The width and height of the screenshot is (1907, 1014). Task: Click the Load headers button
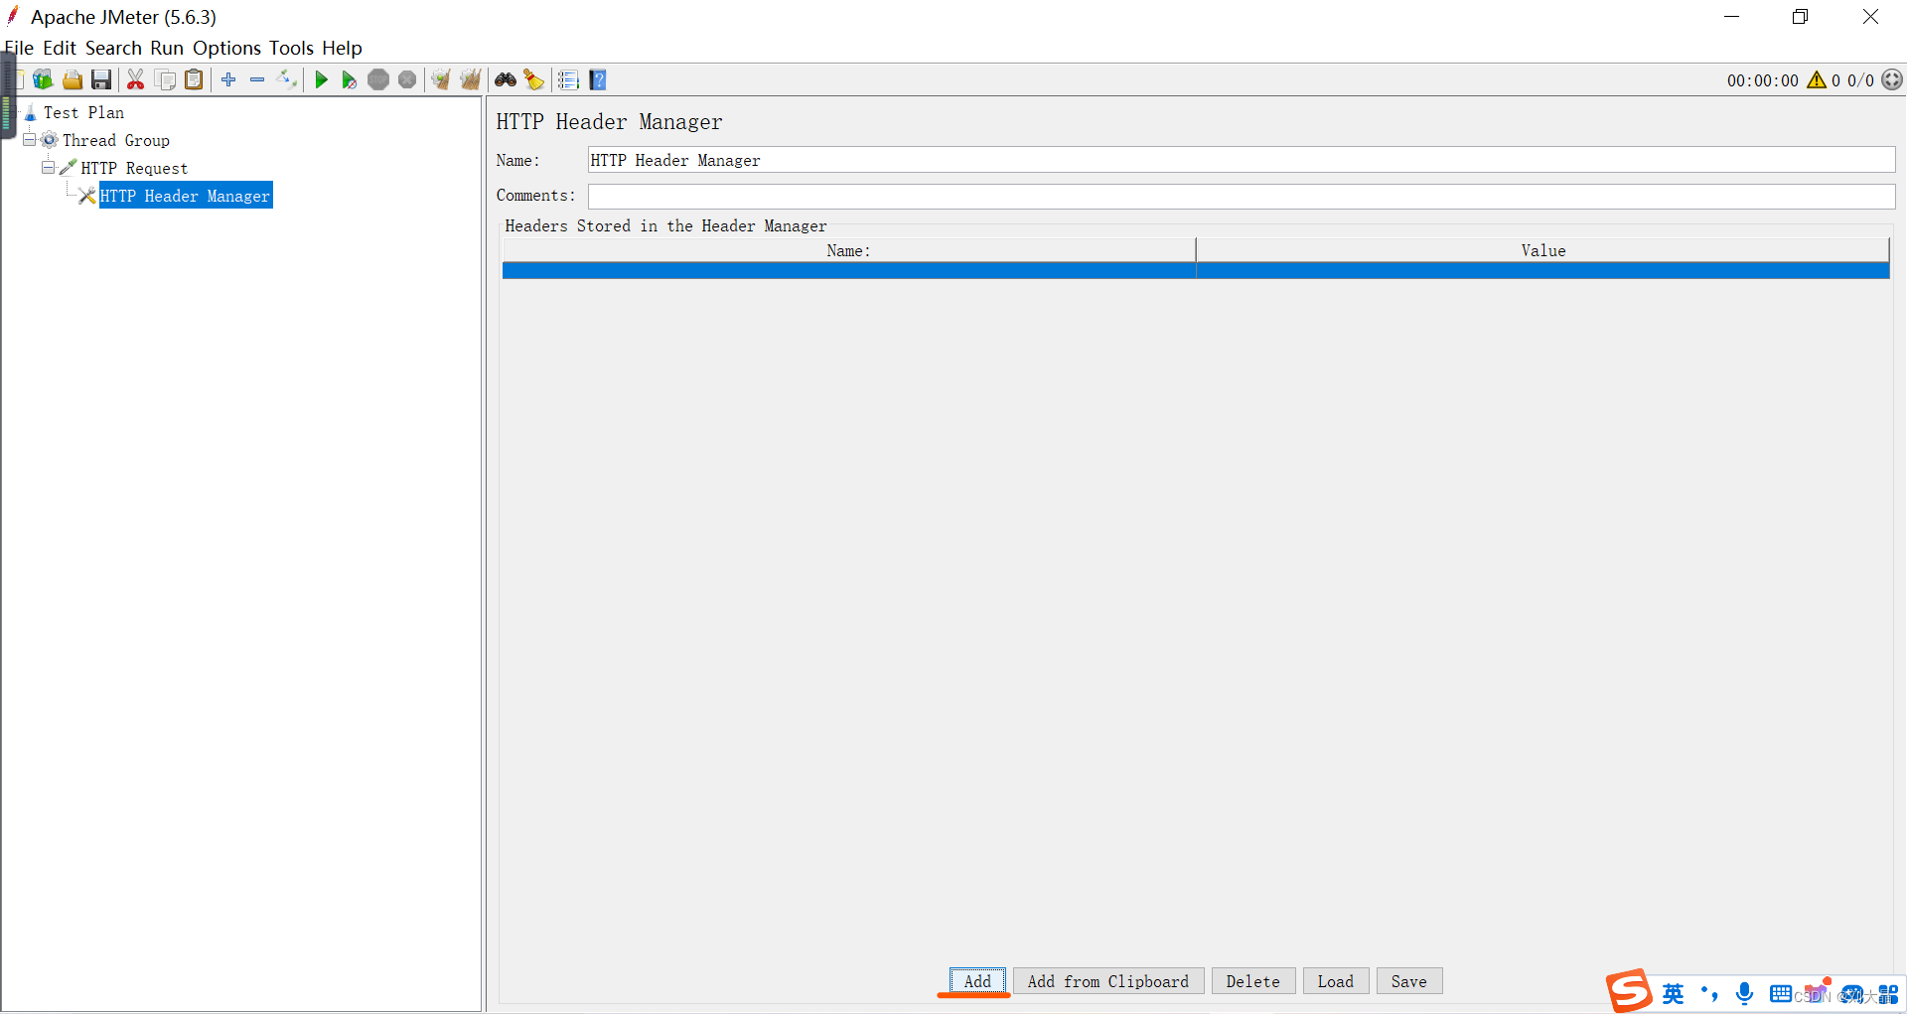(x=1336, y=981)
